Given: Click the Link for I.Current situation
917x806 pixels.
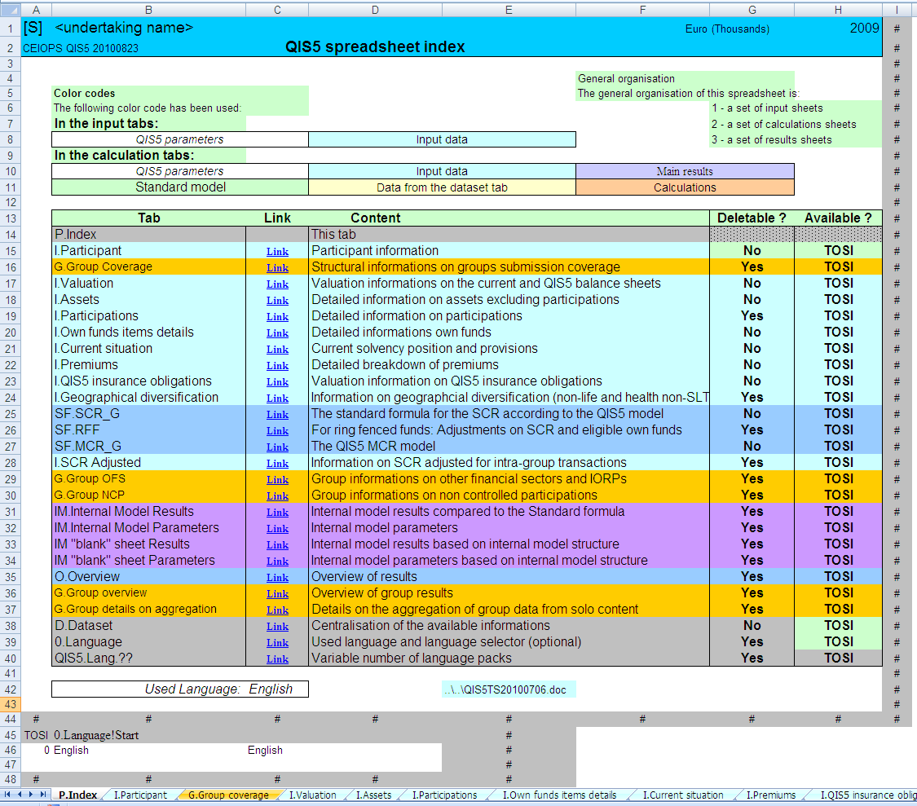Looking at the screenshot, I should [277, 350].
